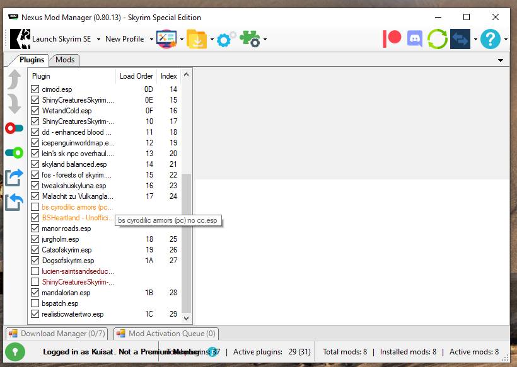Viewport: 517px width, 367px height.
Task: Click the green enable all plugins icon
Action: coord(14,152)
